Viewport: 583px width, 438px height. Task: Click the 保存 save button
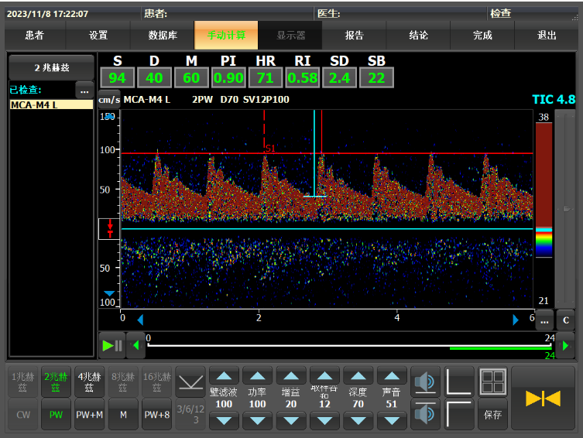click(492, 414)
